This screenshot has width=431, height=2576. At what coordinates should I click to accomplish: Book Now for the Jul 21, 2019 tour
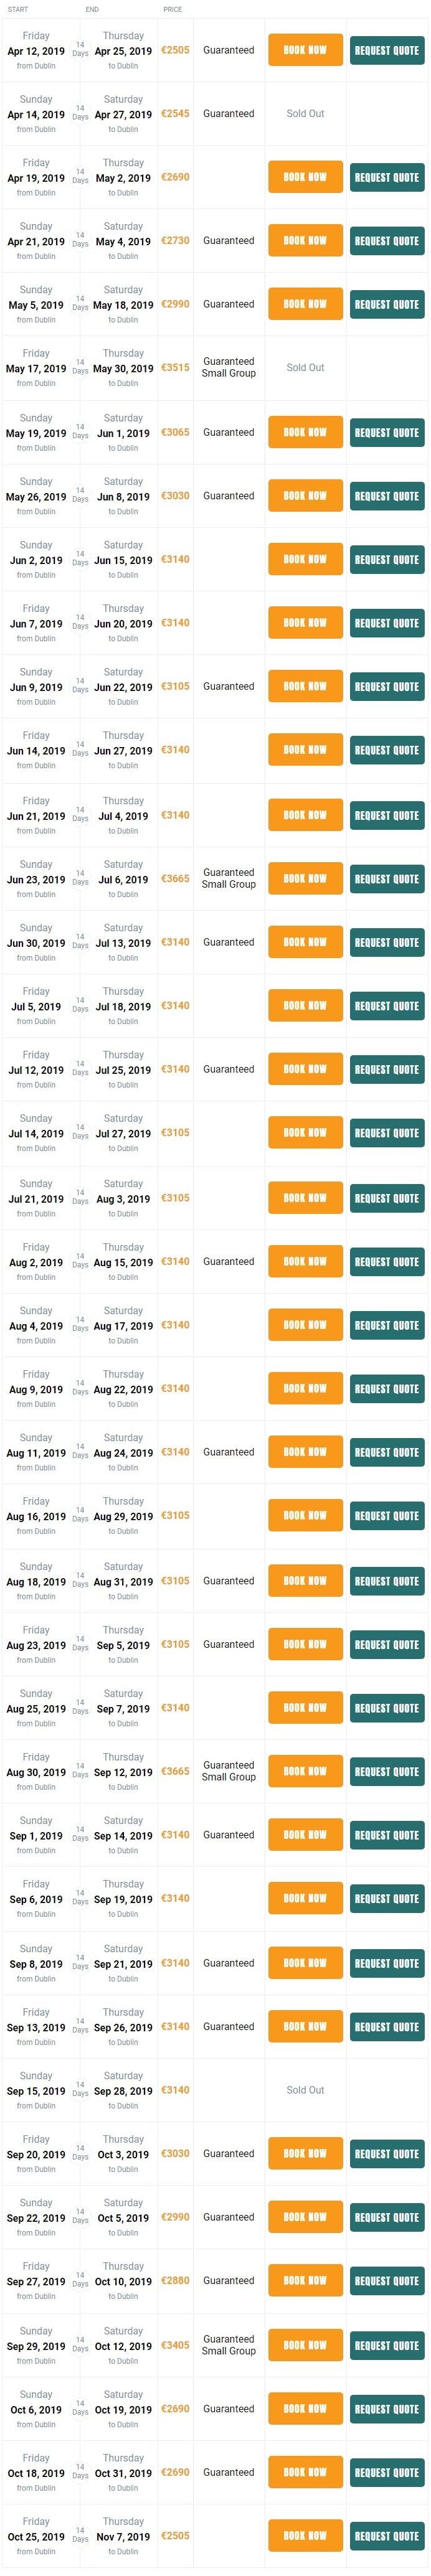pyautogui.click(x=305, y=1198)
